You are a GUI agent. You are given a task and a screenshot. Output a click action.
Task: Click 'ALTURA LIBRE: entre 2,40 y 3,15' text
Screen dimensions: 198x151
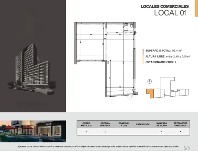[x=168, y=56]
